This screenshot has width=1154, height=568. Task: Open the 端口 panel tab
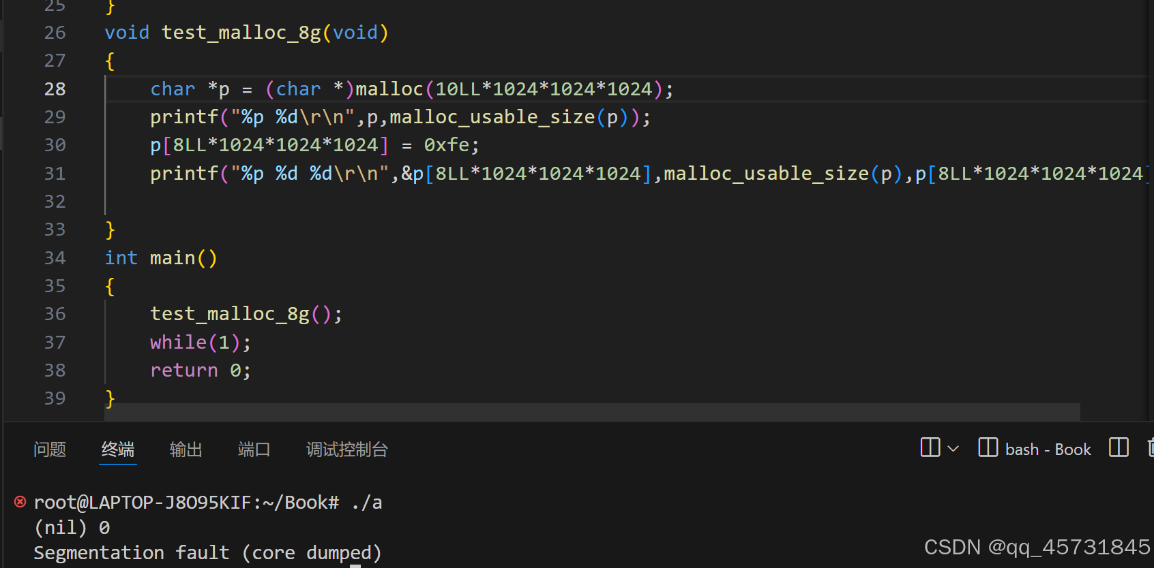(254, 449)
